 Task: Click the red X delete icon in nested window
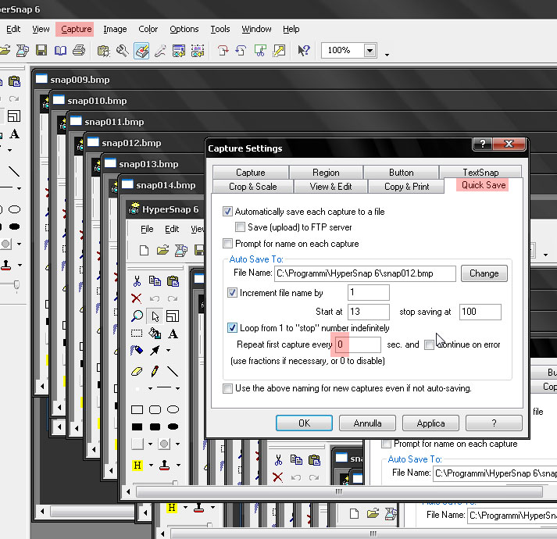pyautogui.click(x=137, y=298)
